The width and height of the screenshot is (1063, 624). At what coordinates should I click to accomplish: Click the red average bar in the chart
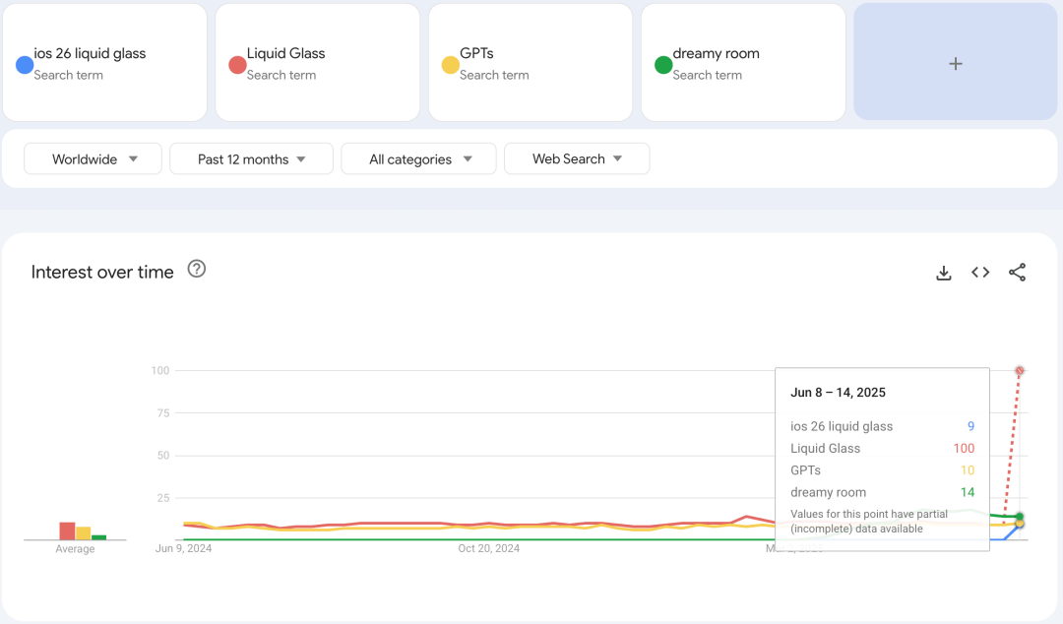(x=67, y=531)
